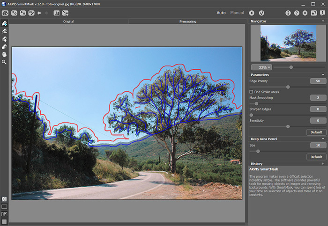Click the light gray background swatch
This screenshot has width=328, height=226.
[4, 221]
